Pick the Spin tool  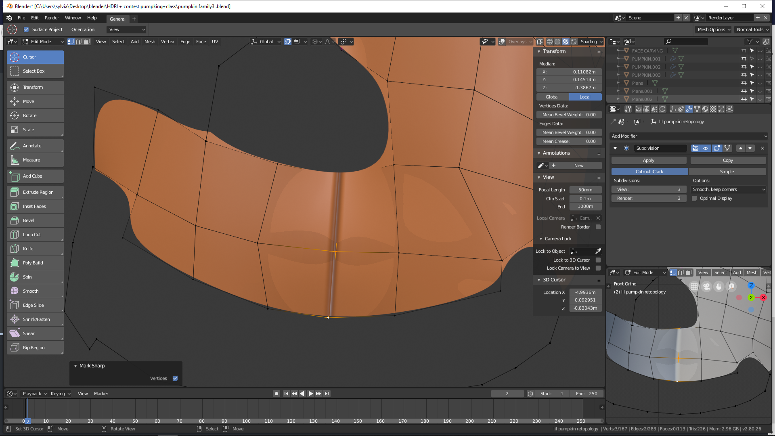(x=35, y=277)
